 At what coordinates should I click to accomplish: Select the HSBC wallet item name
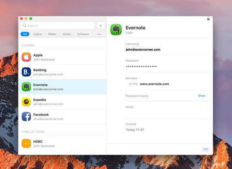point(38,142)
